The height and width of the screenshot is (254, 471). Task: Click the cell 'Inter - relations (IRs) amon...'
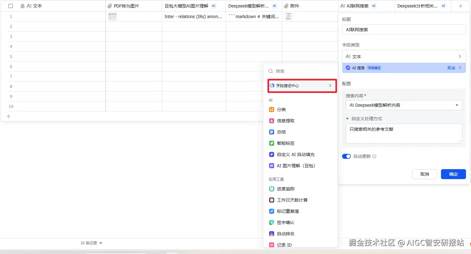(194, 17)
